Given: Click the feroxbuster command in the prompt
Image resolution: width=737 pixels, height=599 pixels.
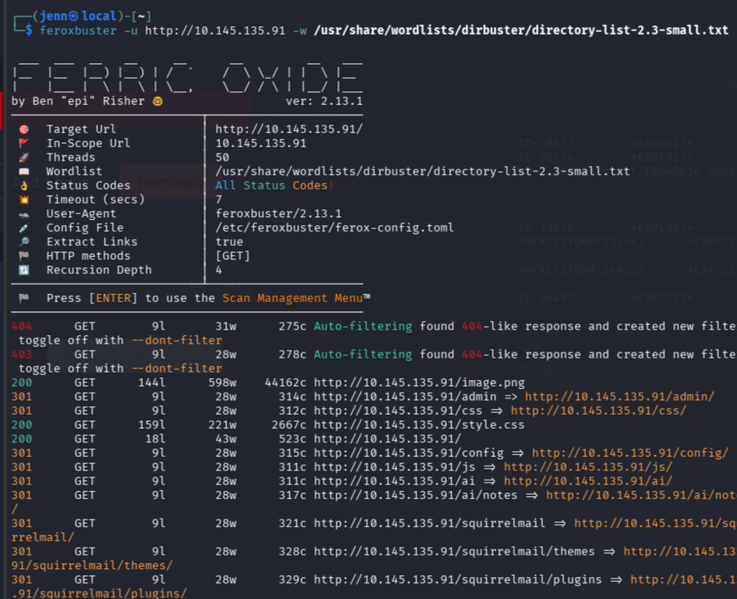Looking at the screenshot, I should (x=78, y=30).
